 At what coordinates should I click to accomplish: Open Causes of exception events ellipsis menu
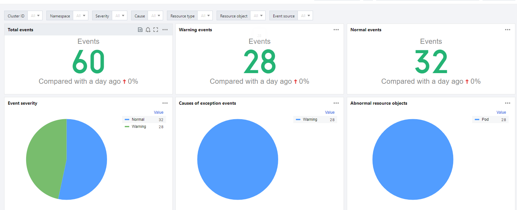(336, 103)
